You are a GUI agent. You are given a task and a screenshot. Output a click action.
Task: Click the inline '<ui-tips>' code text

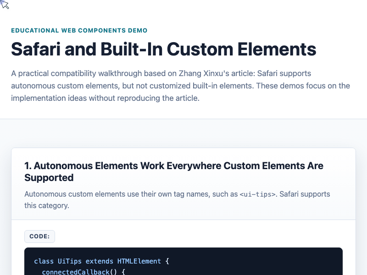257,194
